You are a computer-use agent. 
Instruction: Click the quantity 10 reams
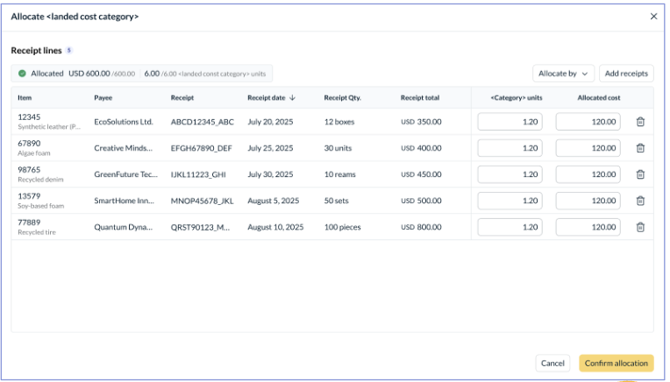point(339,174)
